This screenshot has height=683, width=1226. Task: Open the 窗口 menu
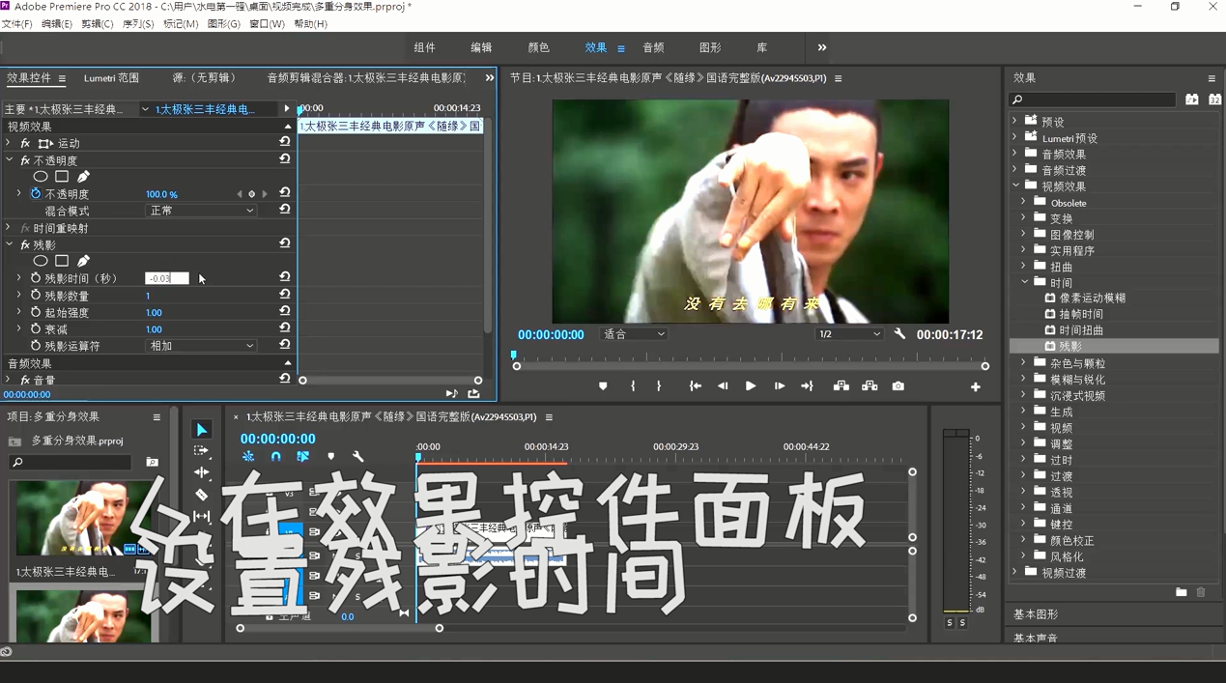[267, 24]
